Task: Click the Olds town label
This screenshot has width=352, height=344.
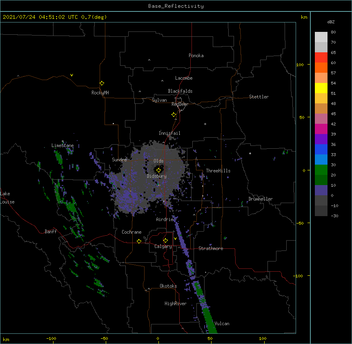Action: (x=158, y=161)
